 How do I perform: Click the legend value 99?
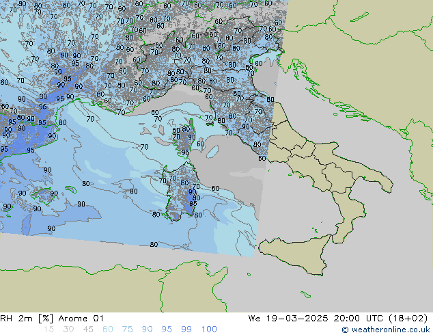click(186, 330)
